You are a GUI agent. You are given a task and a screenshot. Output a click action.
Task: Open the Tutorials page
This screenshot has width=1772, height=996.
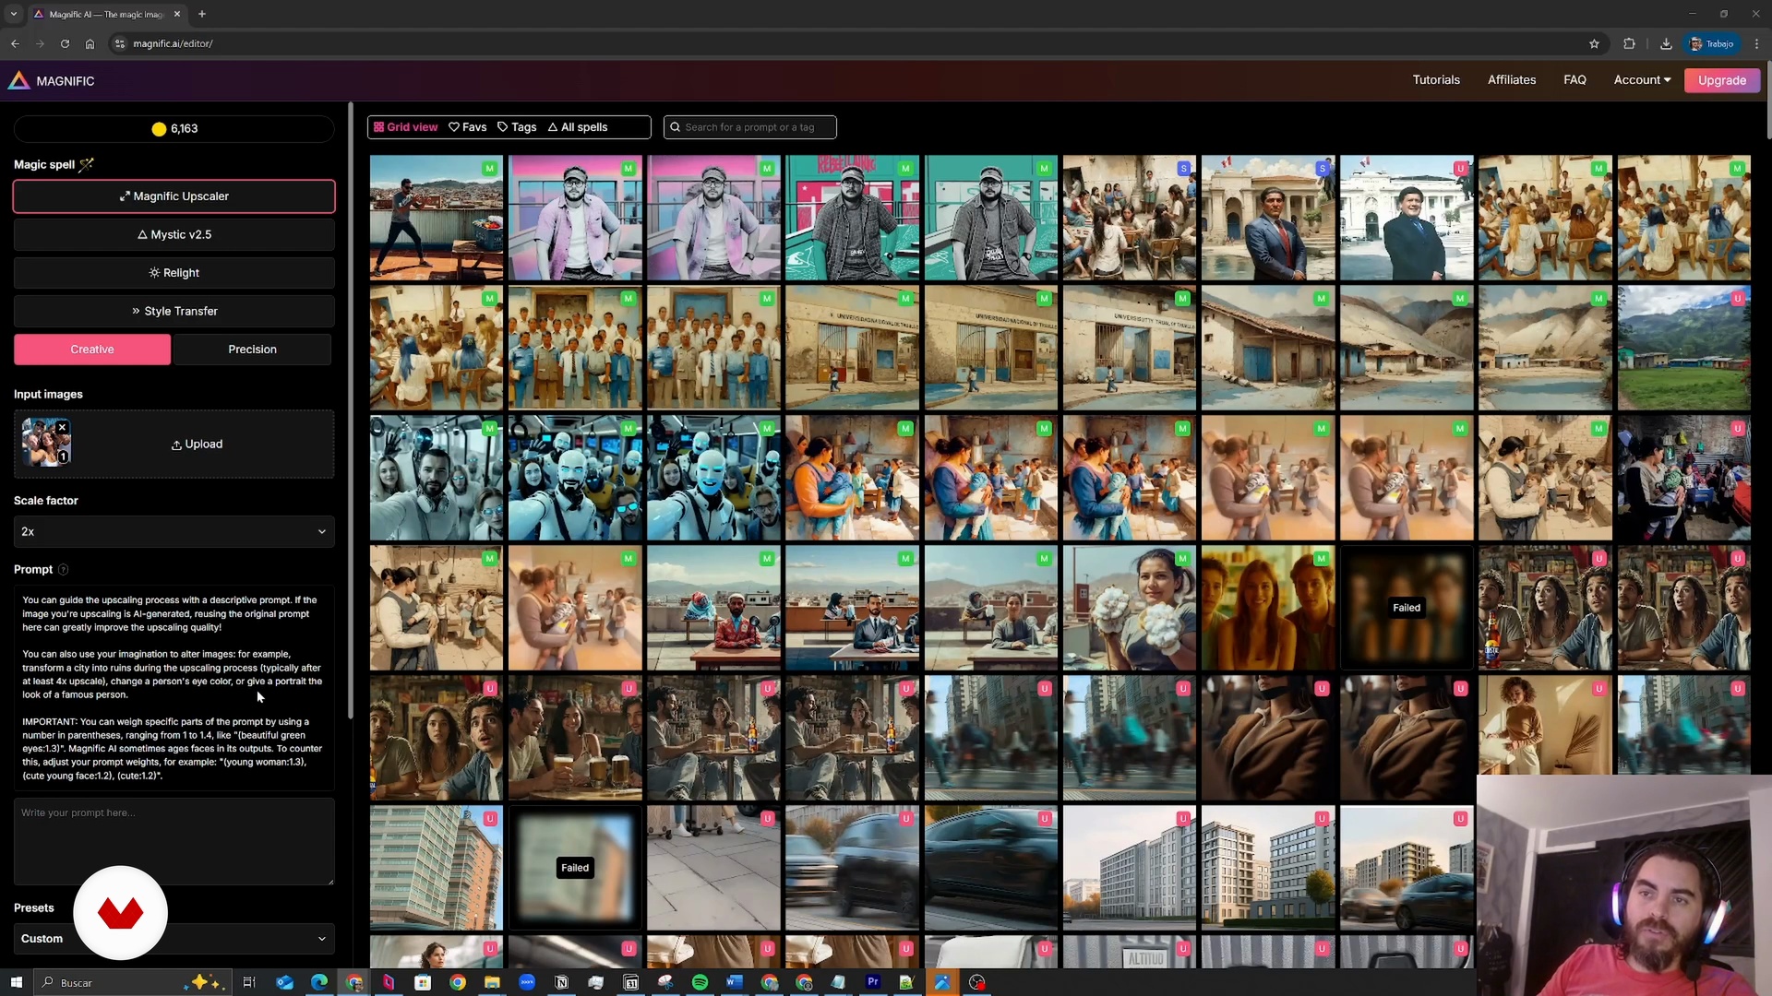1436,80
